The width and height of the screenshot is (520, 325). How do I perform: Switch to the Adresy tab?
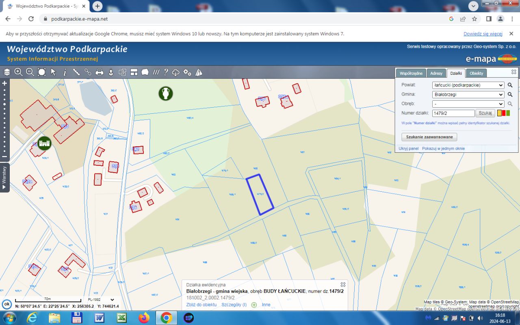click(436, 73)
